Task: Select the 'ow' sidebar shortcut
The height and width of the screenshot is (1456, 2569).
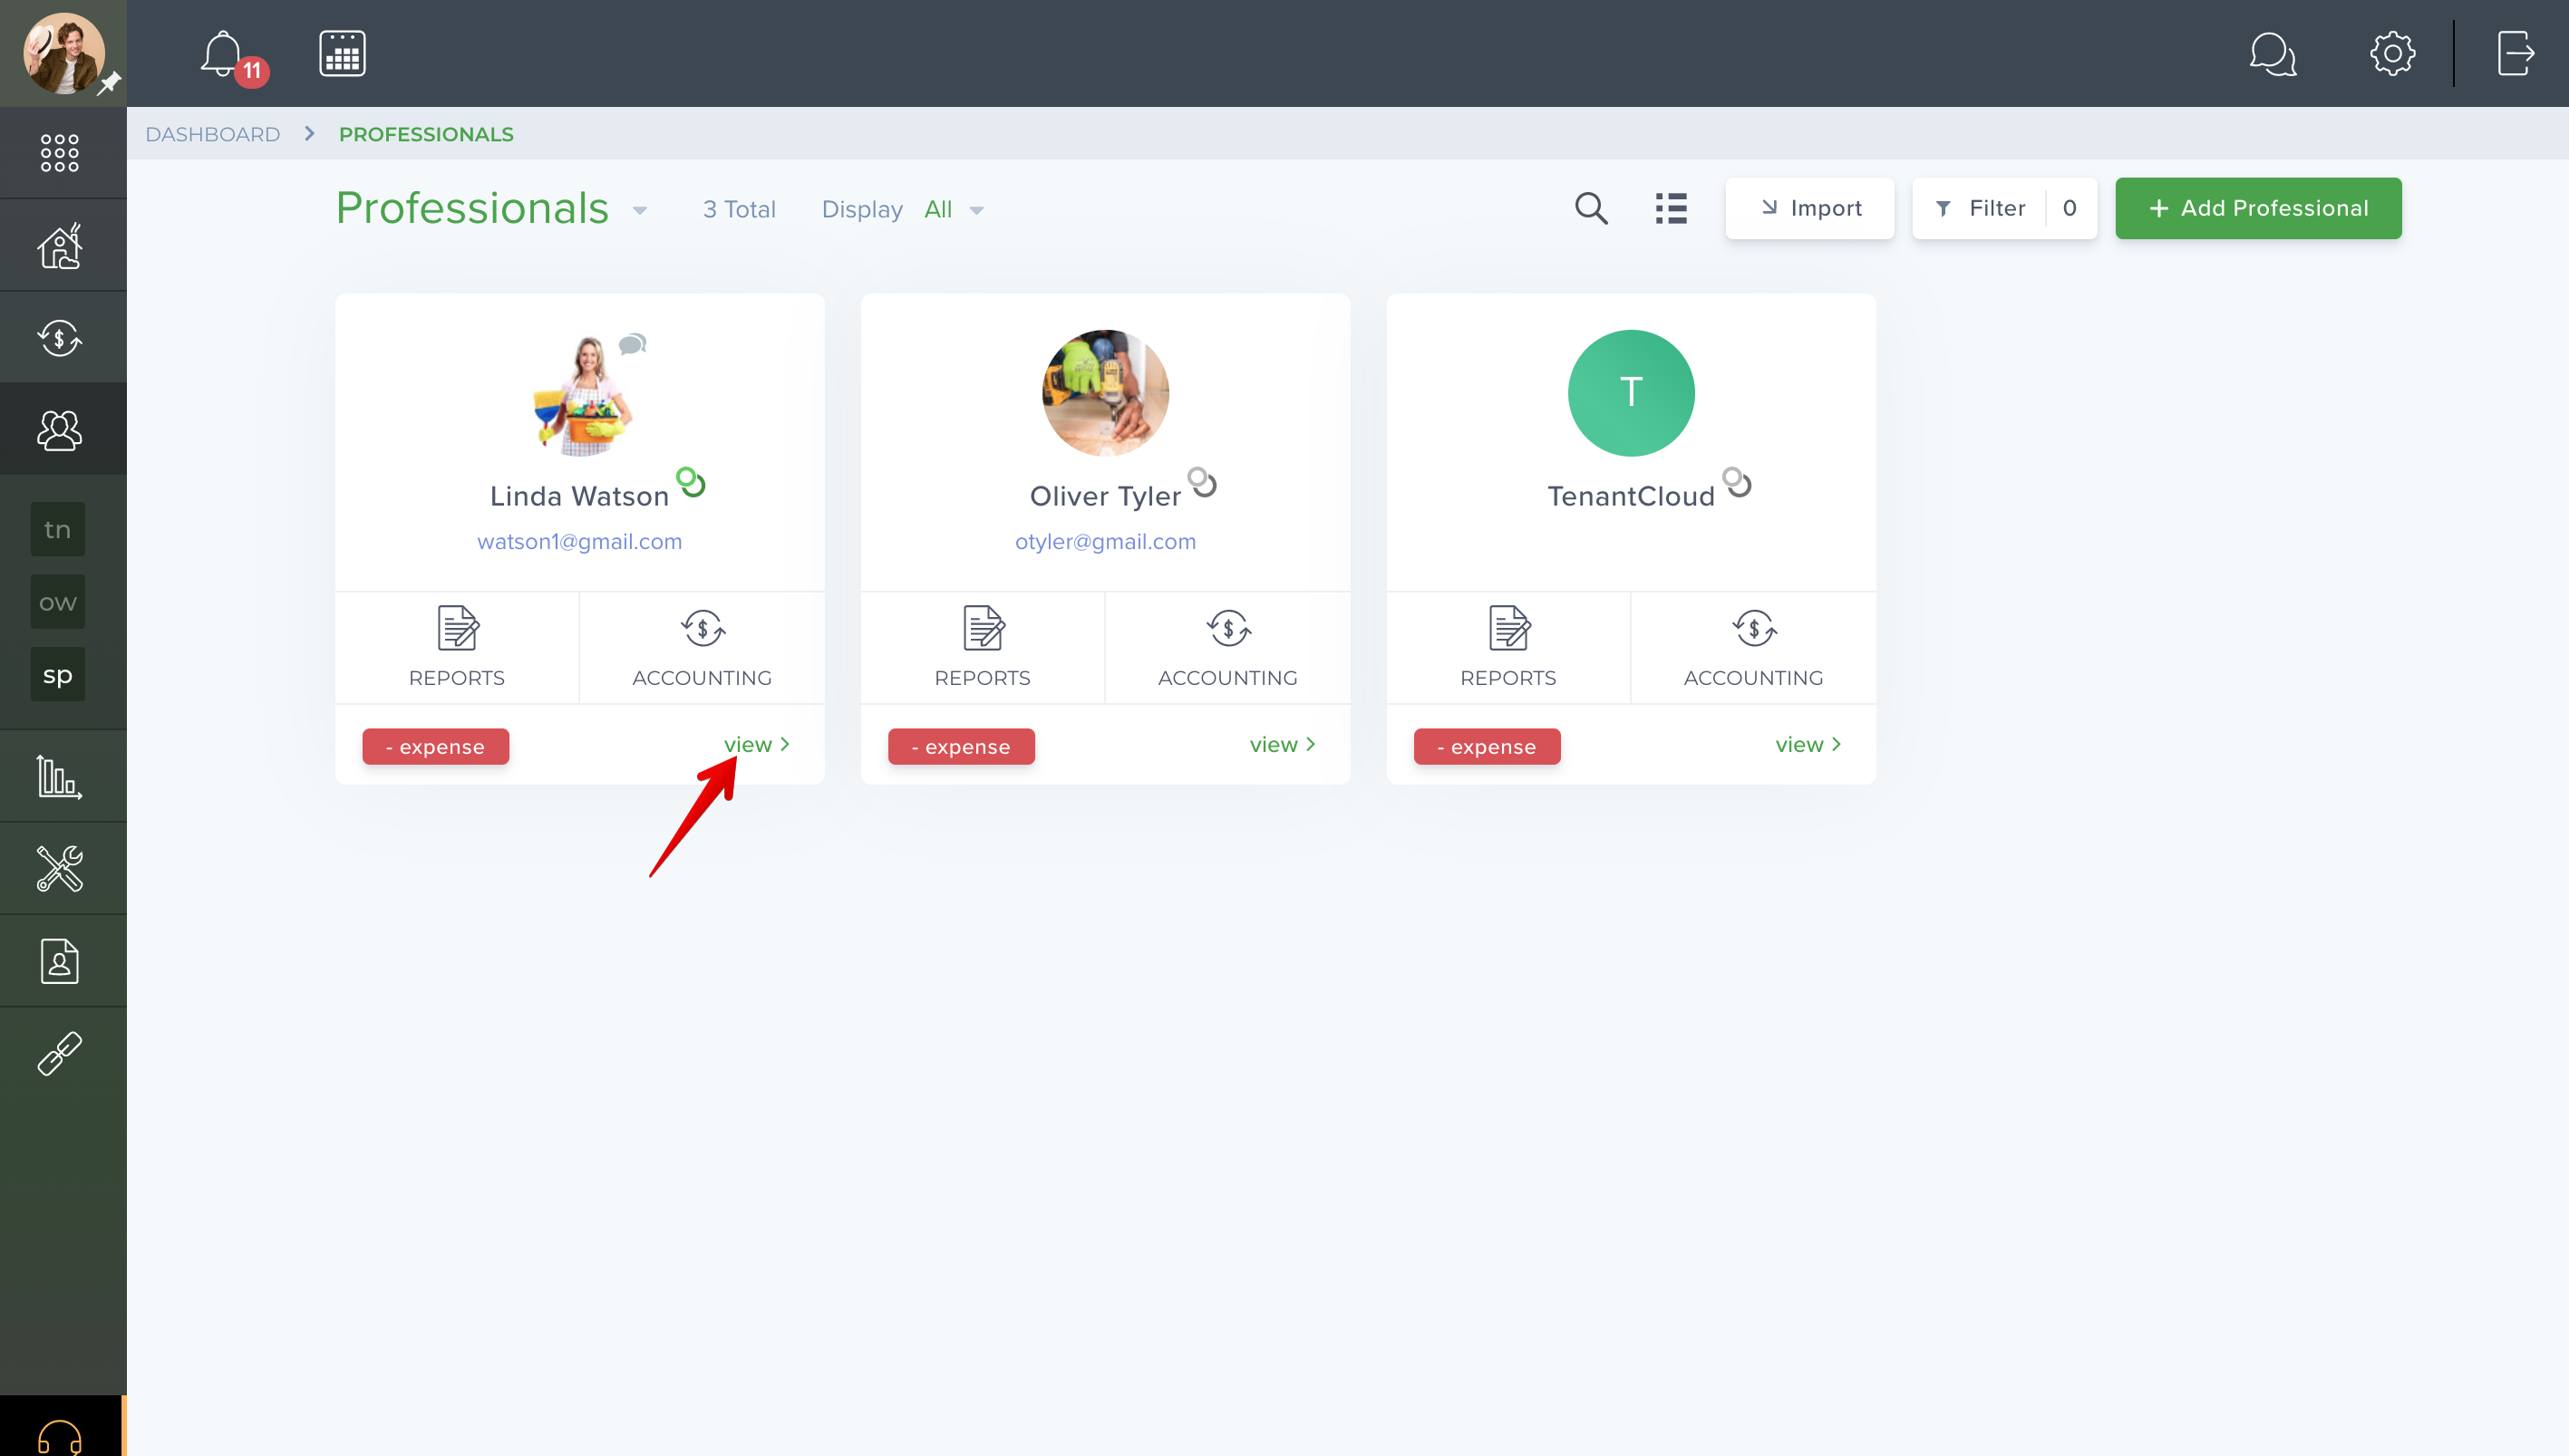Action: 58,602
